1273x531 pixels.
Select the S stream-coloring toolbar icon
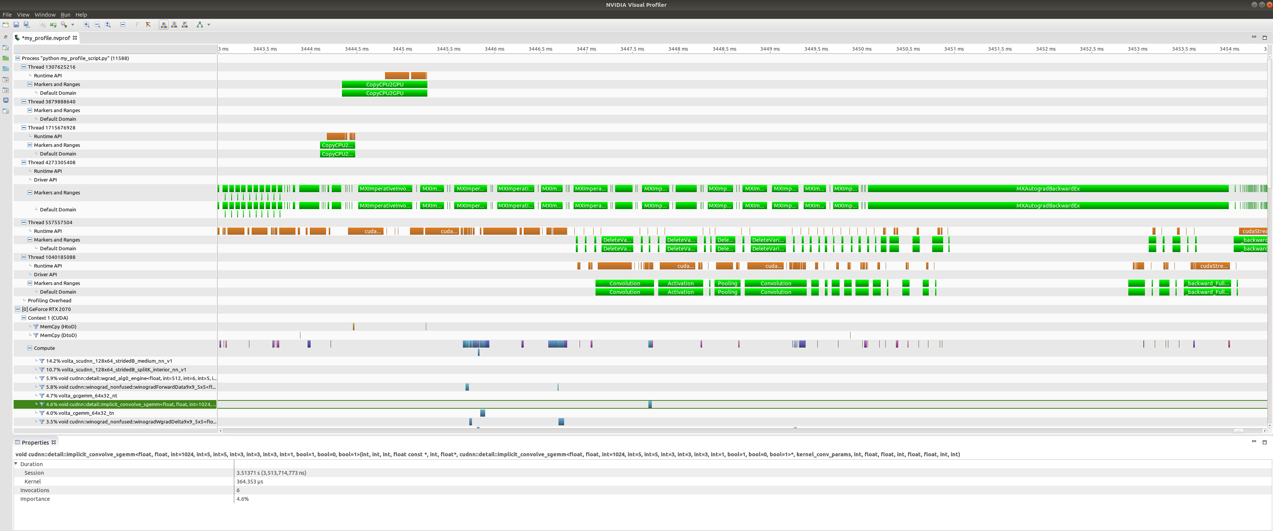pyautogui.click(x=174, y=25)
